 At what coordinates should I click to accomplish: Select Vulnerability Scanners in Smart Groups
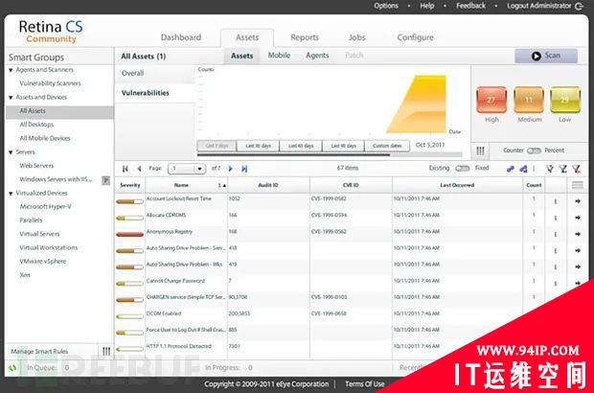point(50,83)
